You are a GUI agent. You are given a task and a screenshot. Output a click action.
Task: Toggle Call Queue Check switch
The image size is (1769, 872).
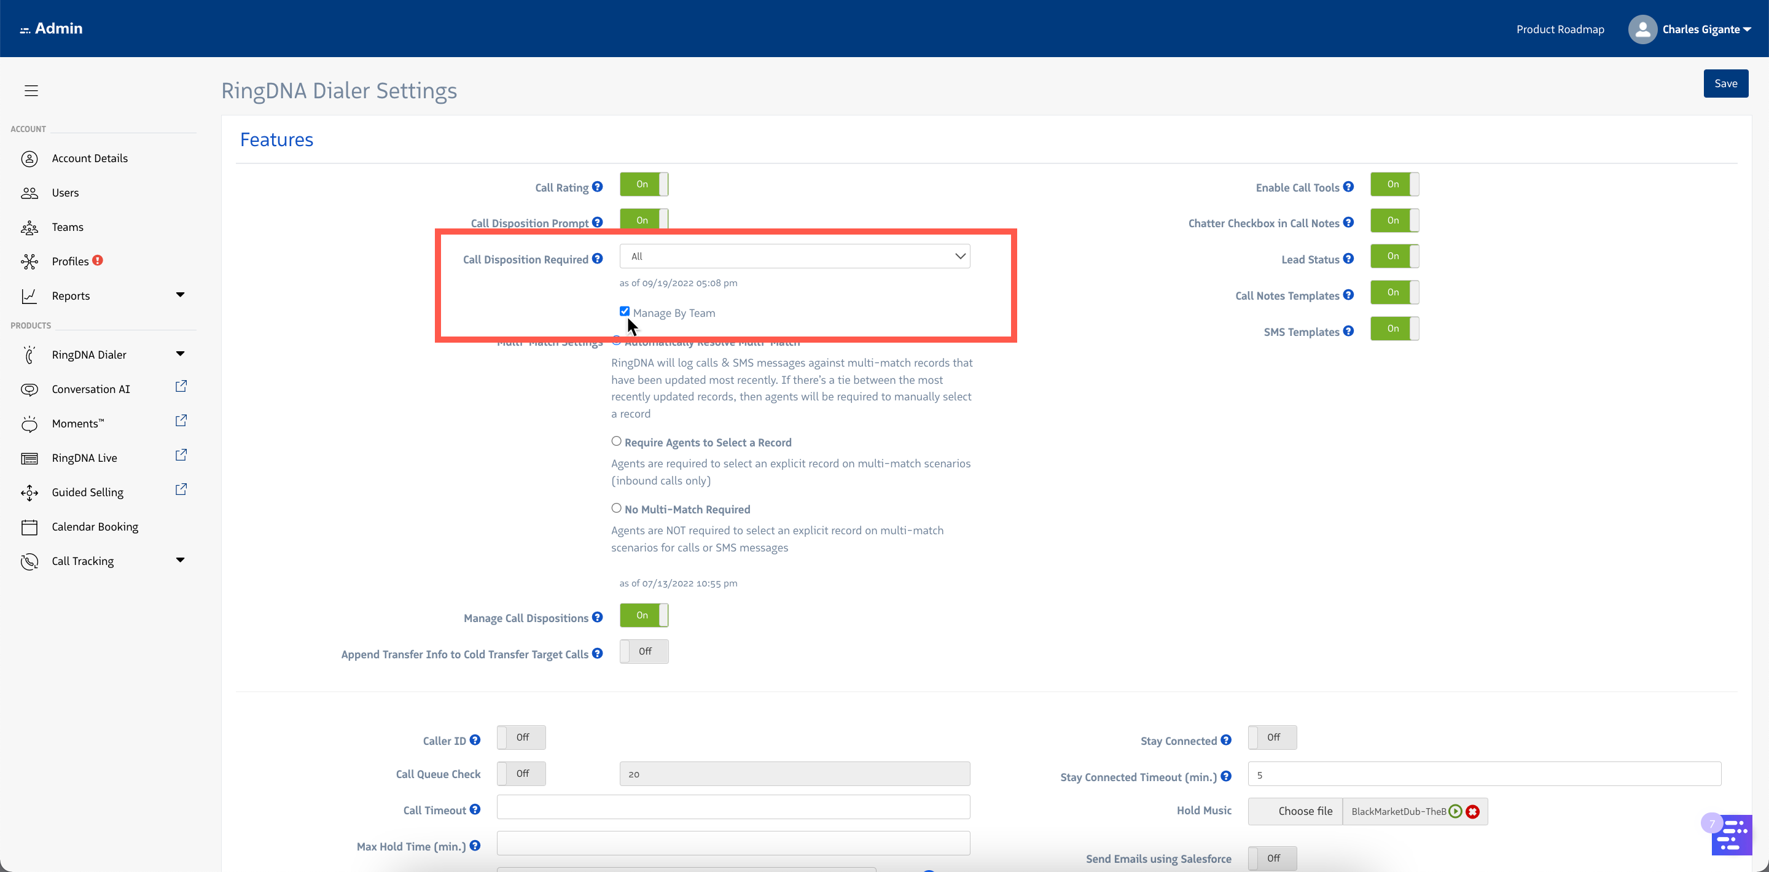coord(521,774)
